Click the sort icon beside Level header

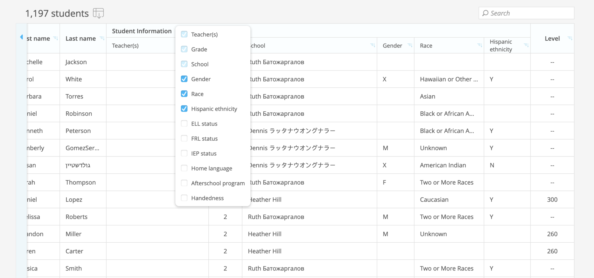coord(570,38)
